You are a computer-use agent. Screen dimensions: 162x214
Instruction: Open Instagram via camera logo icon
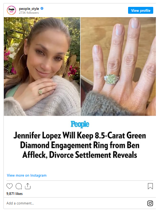point(150,203)
